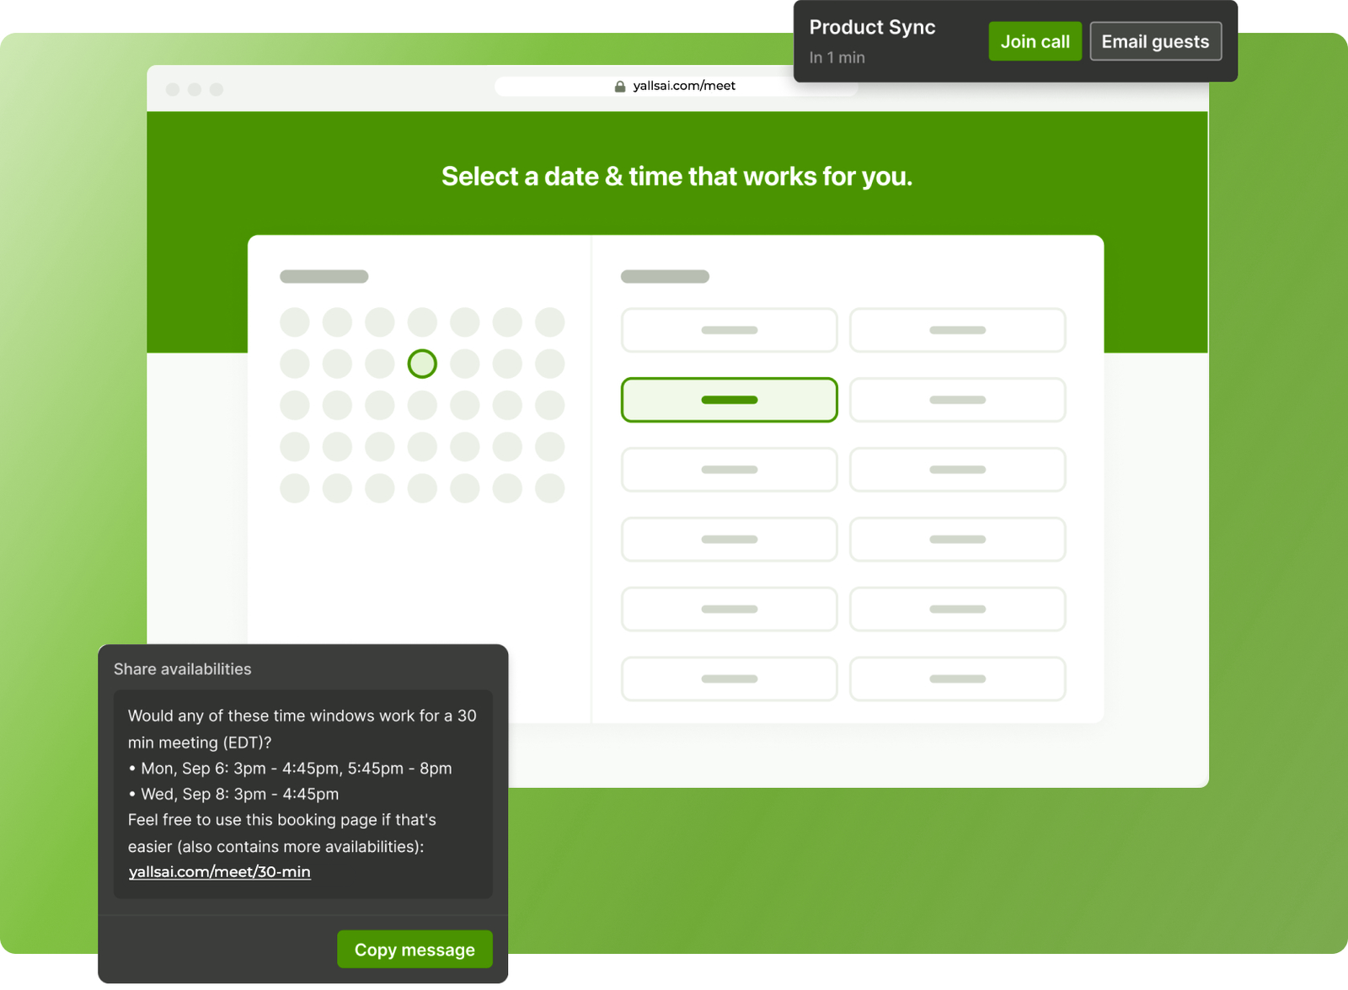Click the padlock icon in the address bar
This screenshot has width=1348, height=990.
pyautogui.click(x=620, y=87)
